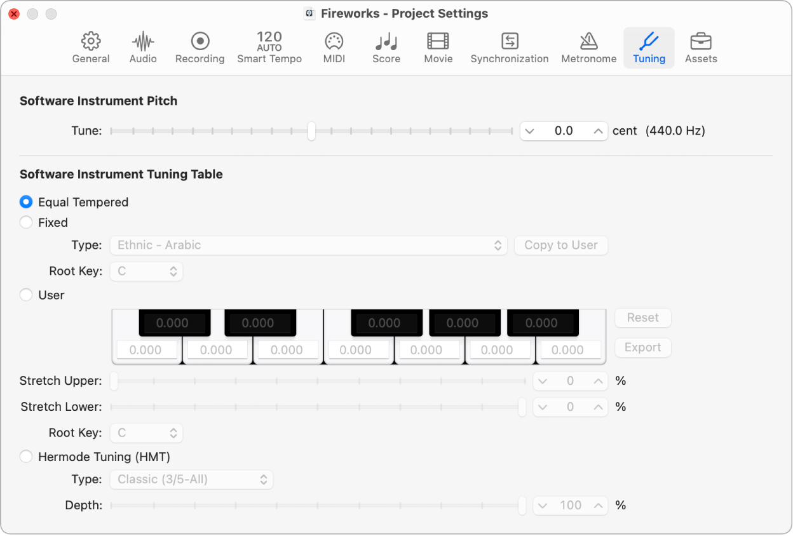The width and height of the screenshot is (793, 536).
Task: Select the Equal Tempered tuning option
Action: [25, 202]
